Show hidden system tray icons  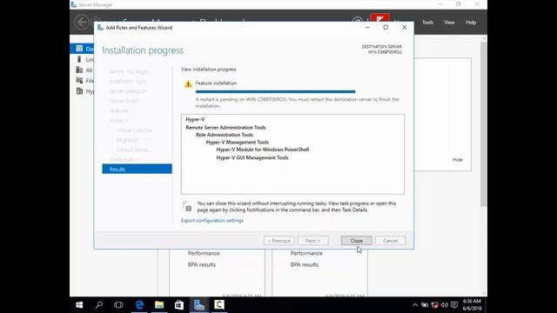415,305
